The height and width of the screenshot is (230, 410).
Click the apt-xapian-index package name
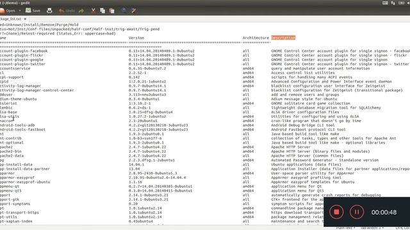pos(16,221)
